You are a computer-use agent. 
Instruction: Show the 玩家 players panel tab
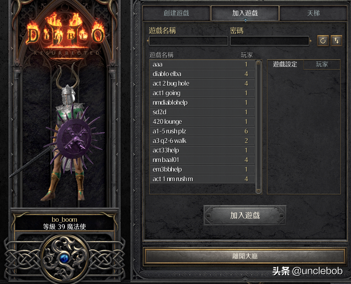(x=322, y=64)
